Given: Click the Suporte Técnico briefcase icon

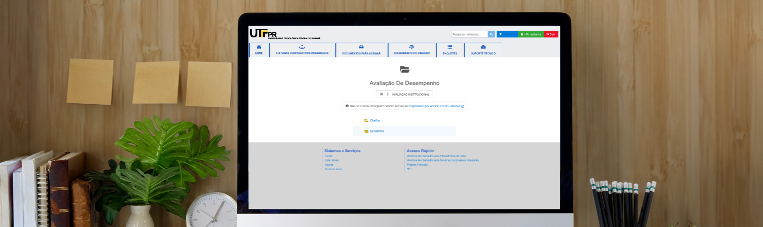Looking at the screenshot, I should click(x=483, y=47).
